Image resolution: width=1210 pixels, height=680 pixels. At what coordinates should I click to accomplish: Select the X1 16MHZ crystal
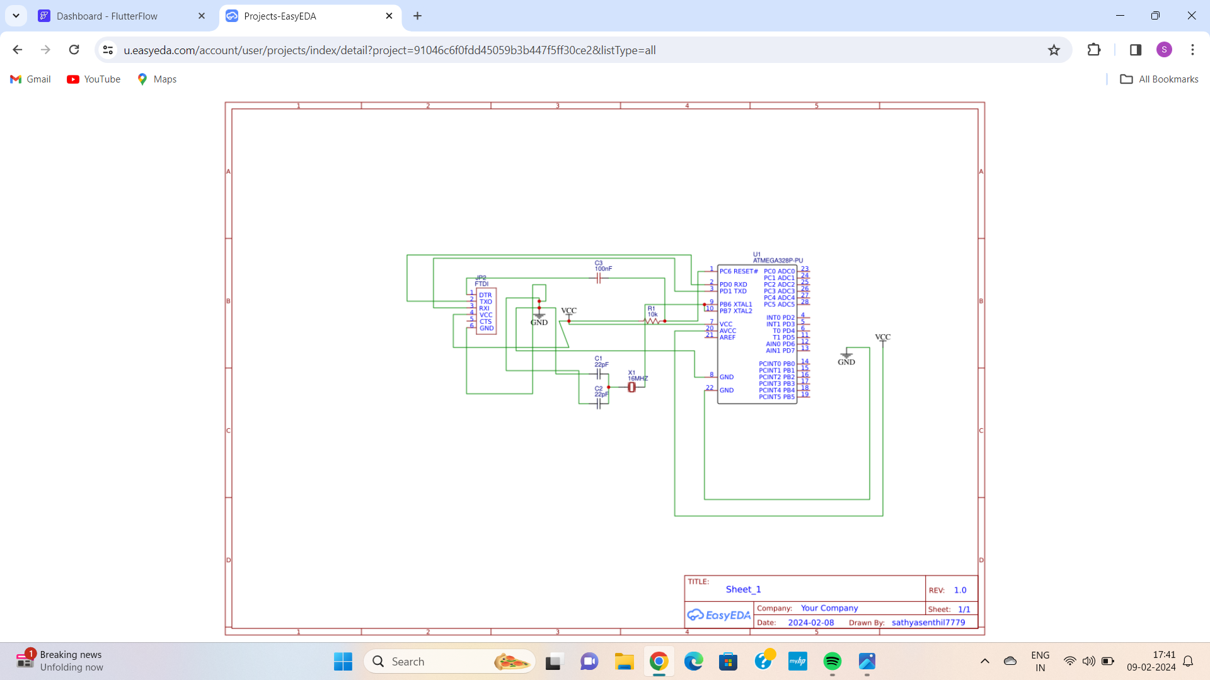coord(631,387)
